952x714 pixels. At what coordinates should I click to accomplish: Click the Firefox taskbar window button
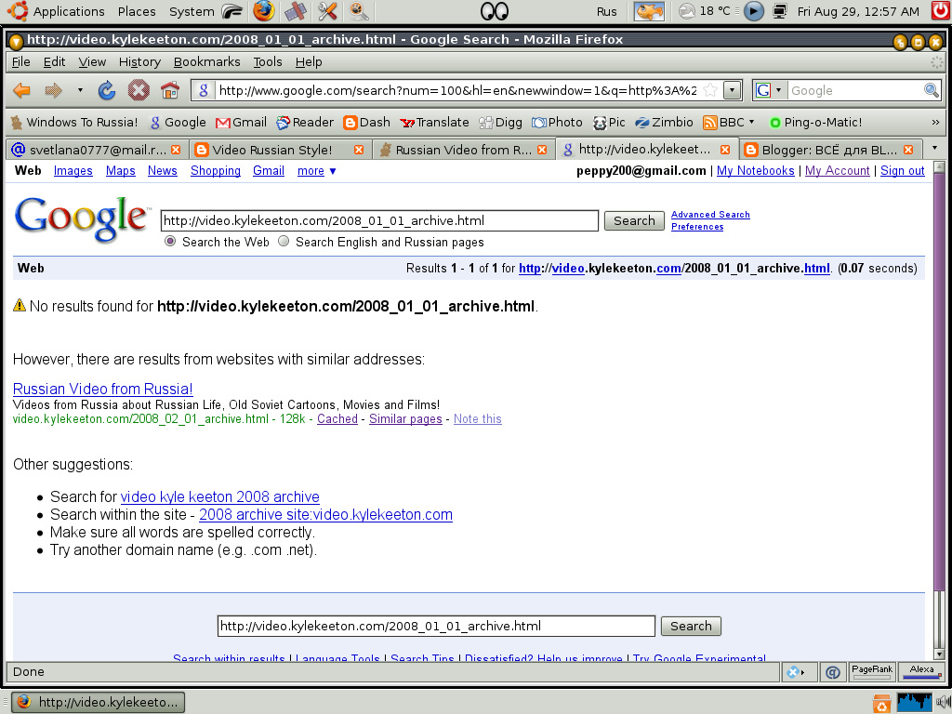point(99,702)
